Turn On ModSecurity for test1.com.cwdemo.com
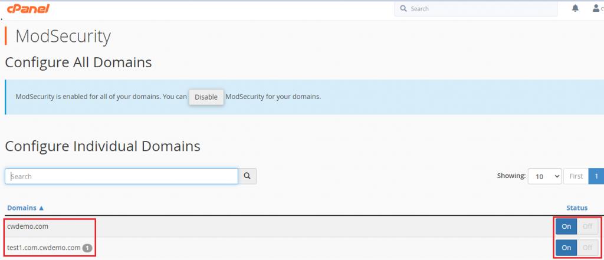Screen dimensions: 604x260 click(x=566, y=248)
